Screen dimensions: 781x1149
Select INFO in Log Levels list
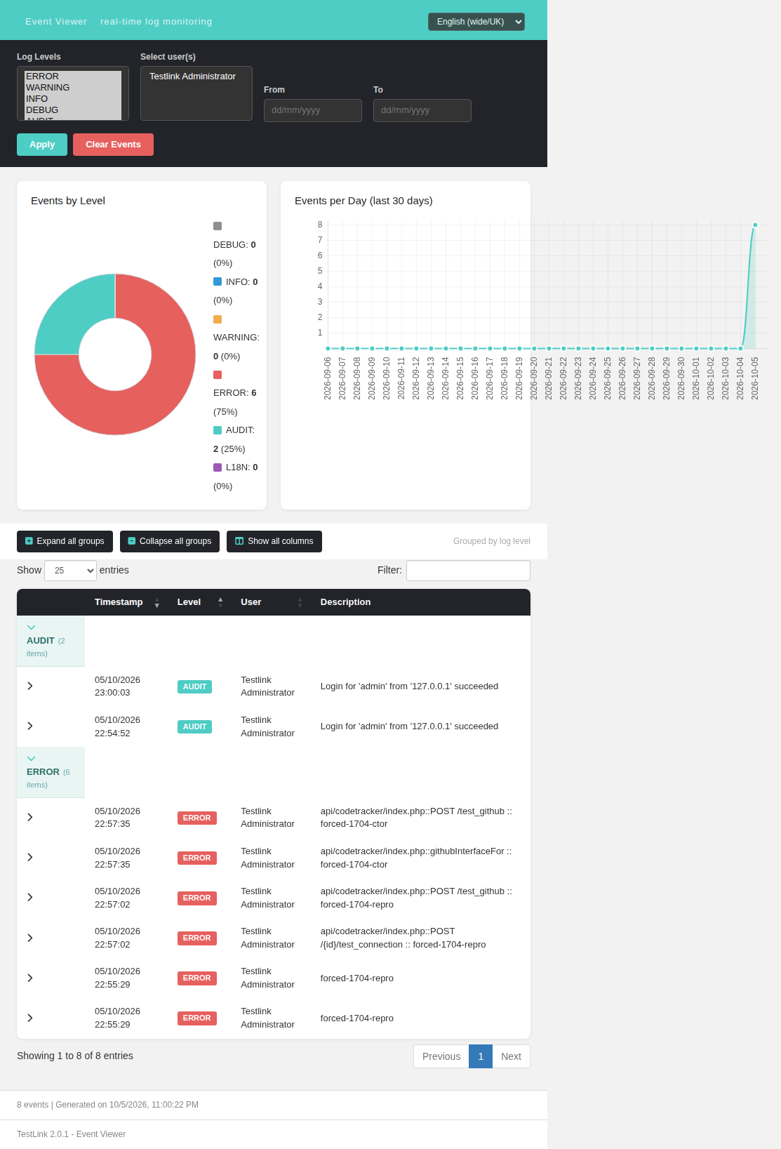pyautogui.click(x=73, y=99)
